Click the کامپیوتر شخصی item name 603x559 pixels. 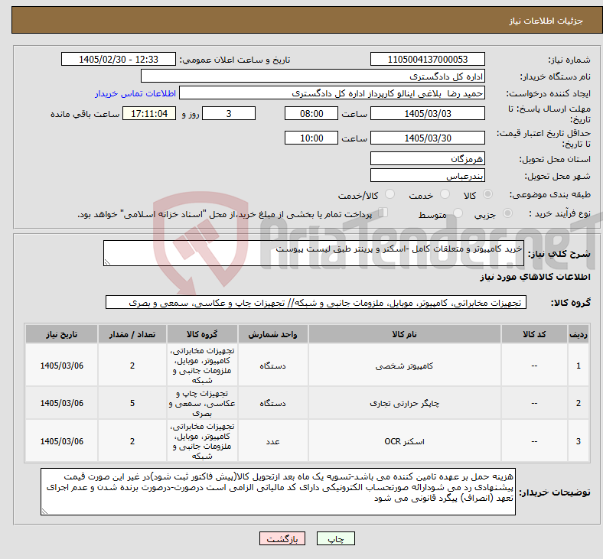[x=404, y=366]
